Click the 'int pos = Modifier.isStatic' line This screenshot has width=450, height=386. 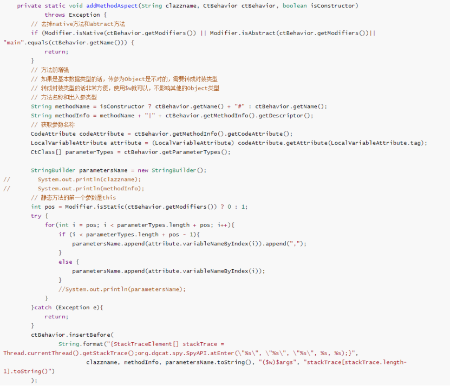point(139,207)
